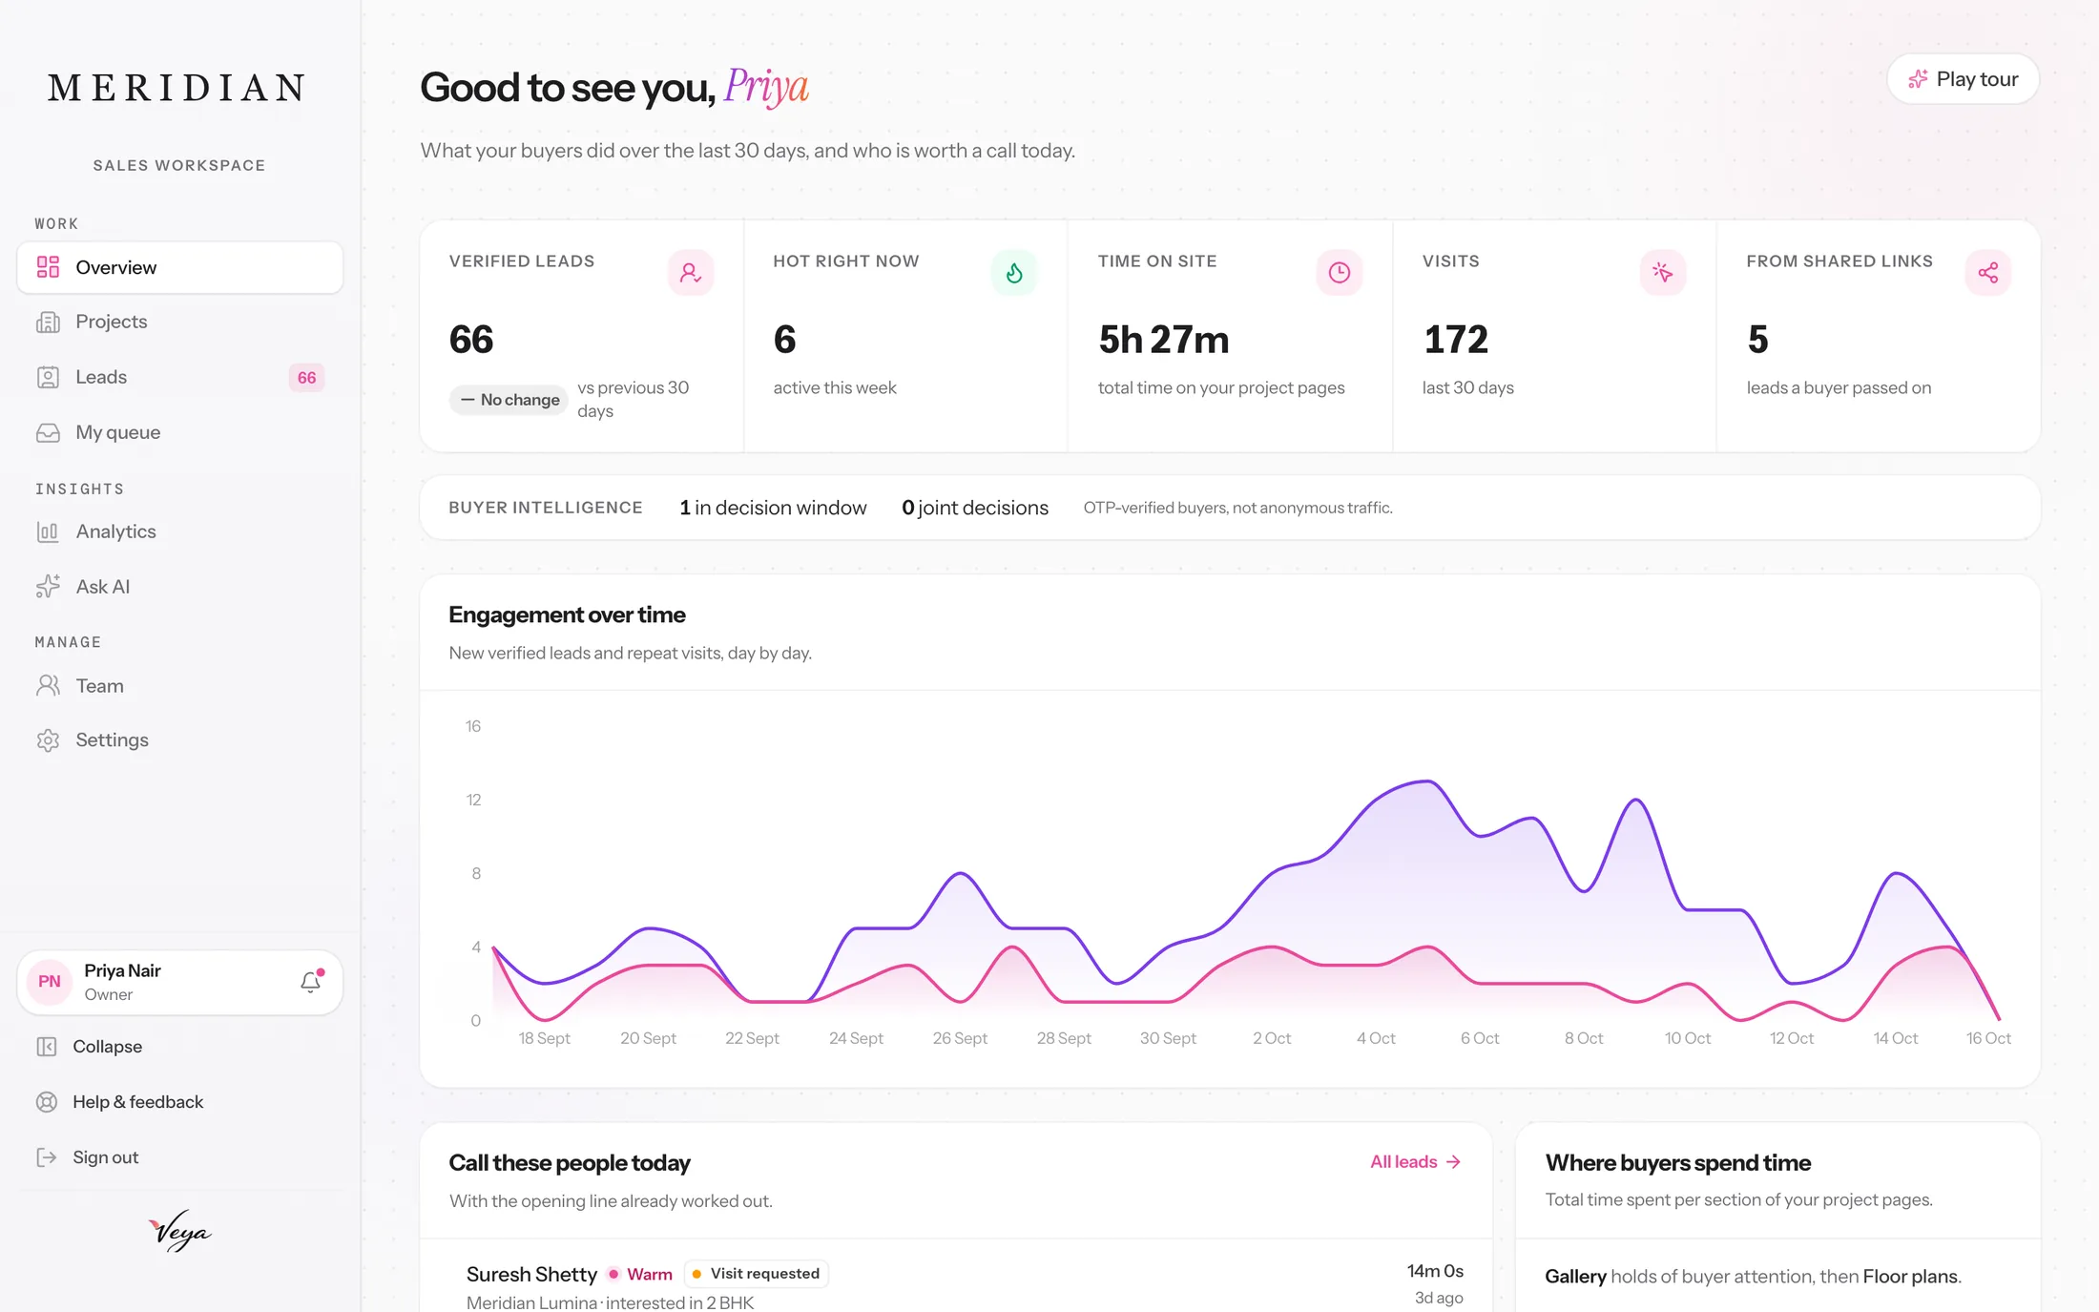Open Team under Manage
The width and height of the screenshot is (2099, 1312).
(x=179, y=686)
